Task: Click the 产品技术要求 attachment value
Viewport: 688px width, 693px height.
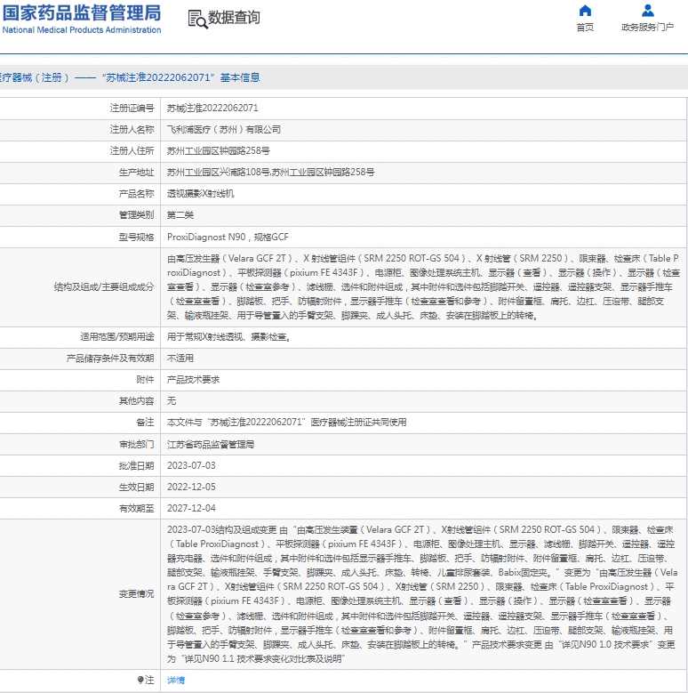Action: pyautogui.click(x=193, y=380)
